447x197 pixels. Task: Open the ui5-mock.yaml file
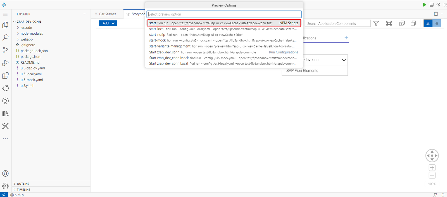(32, 80)
